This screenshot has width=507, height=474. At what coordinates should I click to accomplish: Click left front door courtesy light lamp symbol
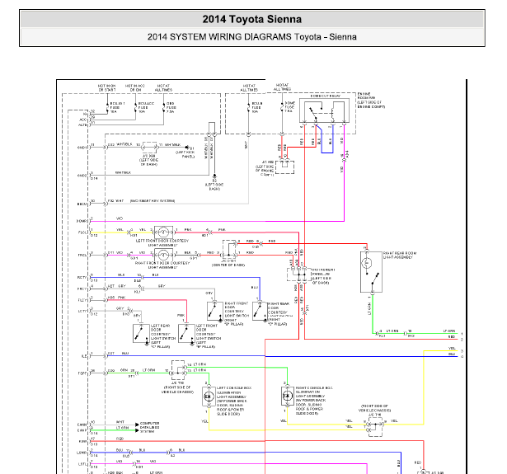click(x=163, y=232)
